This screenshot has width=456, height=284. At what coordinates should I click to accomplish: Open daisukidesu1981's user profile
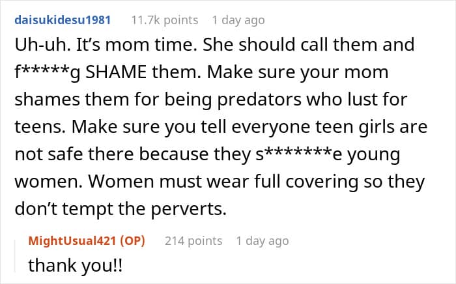tap(63, 20)
